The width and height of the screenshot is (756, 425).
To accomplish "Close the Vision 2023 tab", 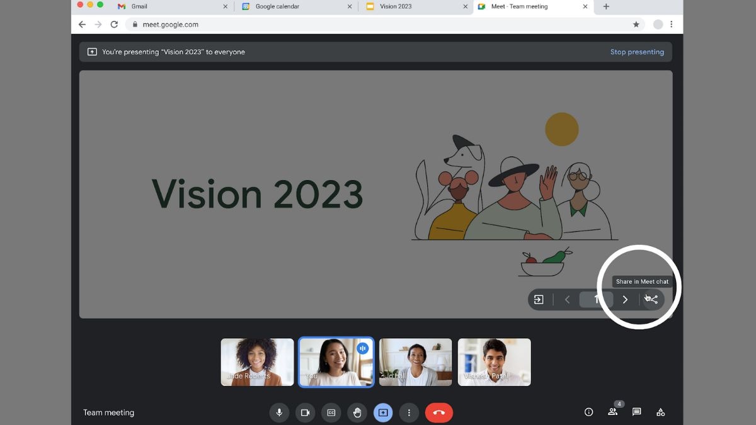I will [466, 6].
